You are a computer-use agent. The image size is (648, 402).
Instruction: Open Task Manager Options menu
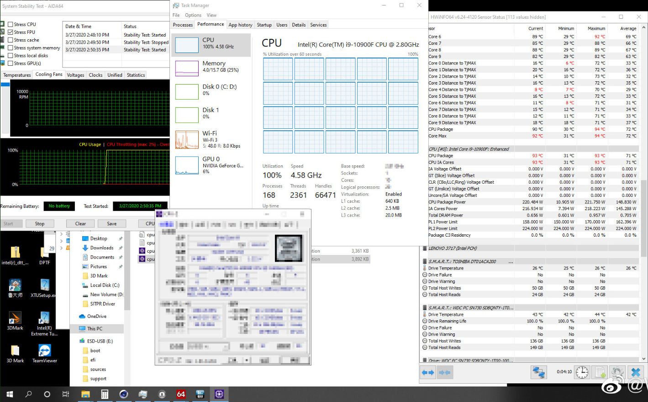[193, 15]
